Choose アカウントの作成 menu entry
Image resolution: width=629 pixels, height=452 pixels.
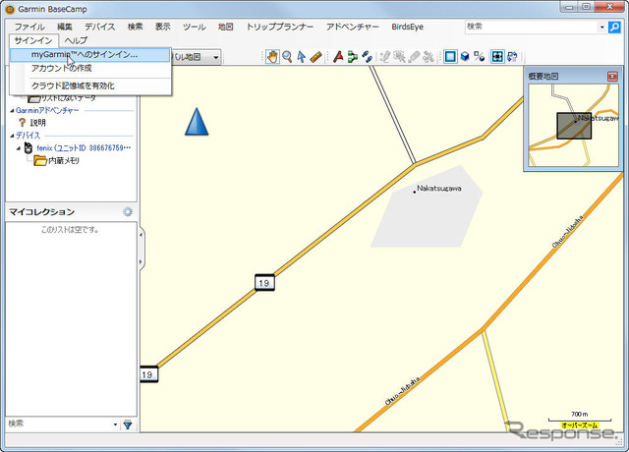tap(89, 68)
